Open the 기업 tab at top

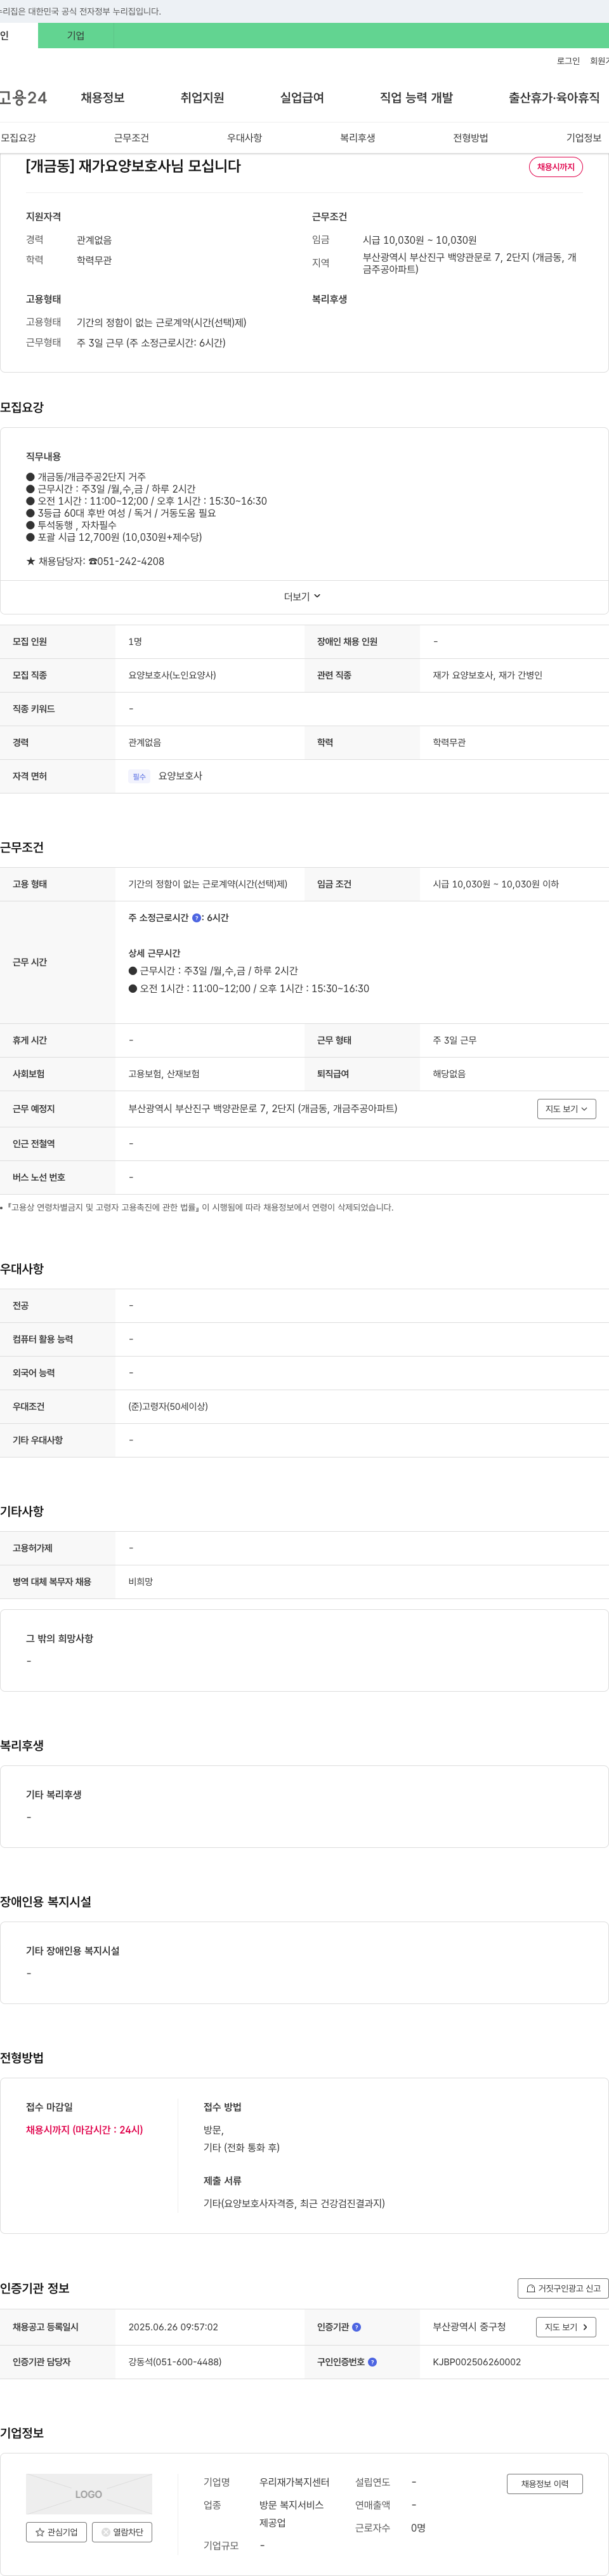coord(76,36)
